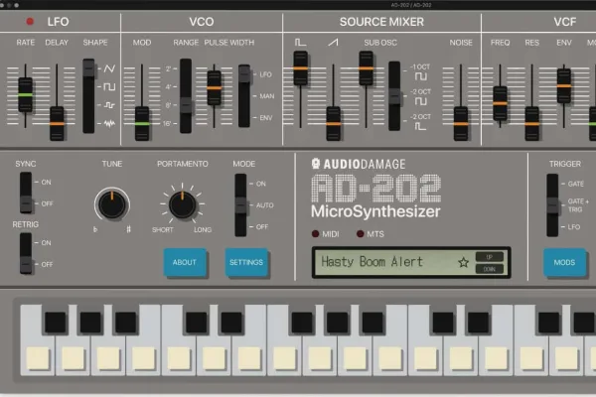Click the LFO SHAPE selector switch

point(88,95)
